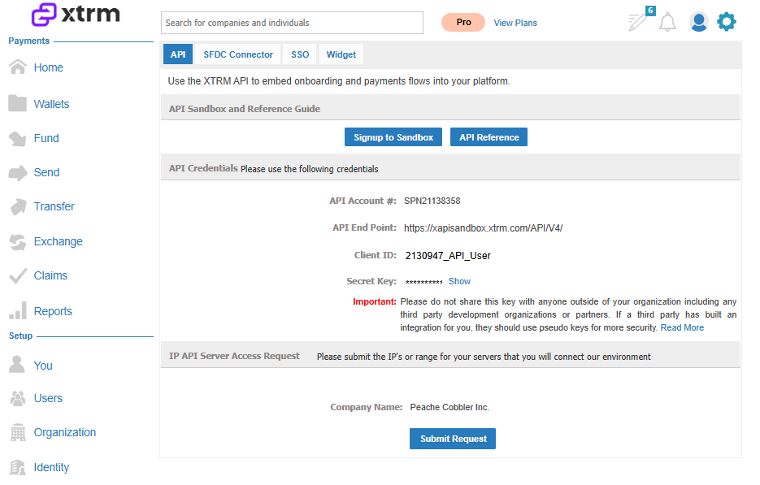Select the Claims checkmark icon
Viewport: 760px width, 485px height.
[18, 275]
